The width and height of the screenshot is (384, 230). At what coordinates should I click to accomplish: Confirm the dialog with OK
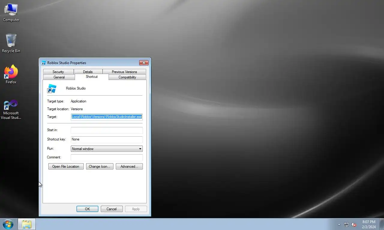coord(87,209)
